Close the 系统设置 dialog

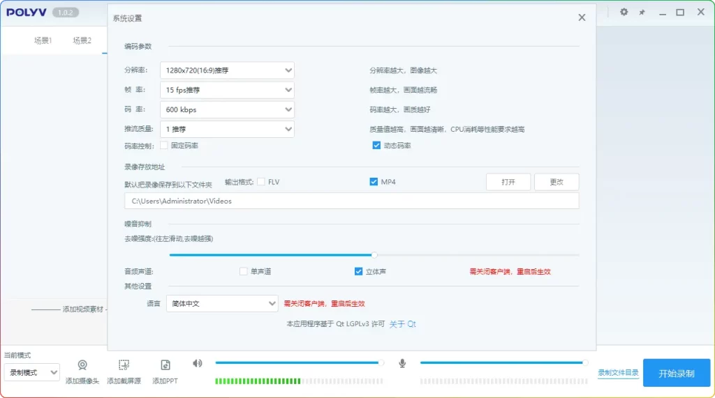582,17
